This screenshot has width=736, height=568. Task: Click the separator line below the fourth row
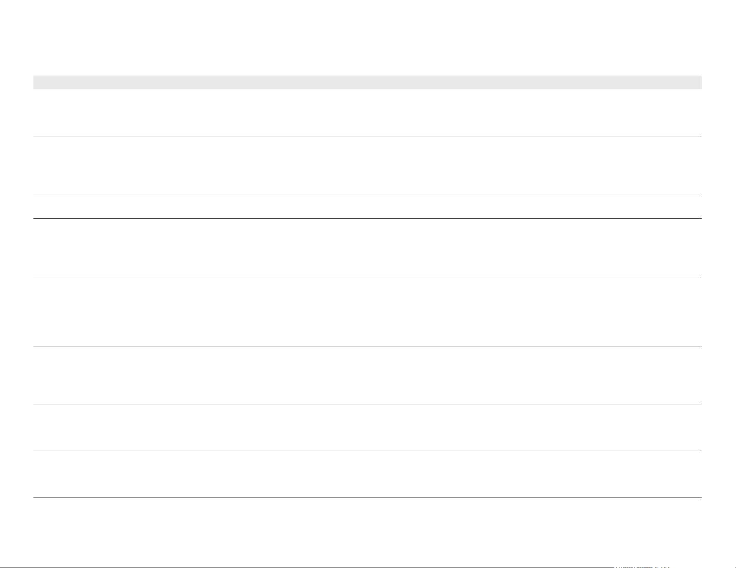coord(367,277)
